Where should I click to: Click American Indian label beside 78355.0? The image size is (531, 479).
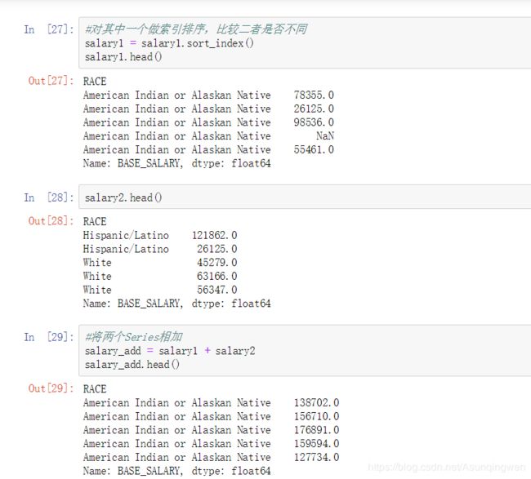tap(176, 95)
